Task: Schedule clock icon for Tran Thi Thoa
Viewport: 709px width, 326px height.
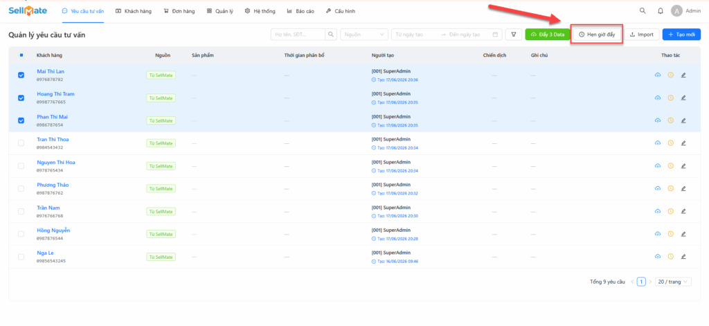Action: coord(670,143)
